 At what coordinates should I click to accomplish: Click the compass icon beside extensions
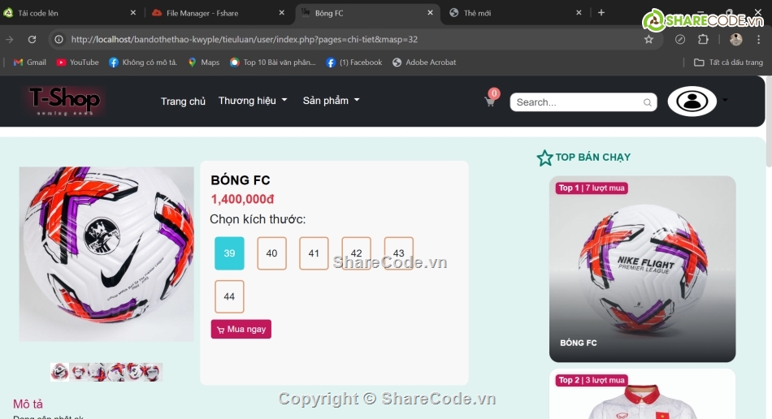tap(680, 39)
